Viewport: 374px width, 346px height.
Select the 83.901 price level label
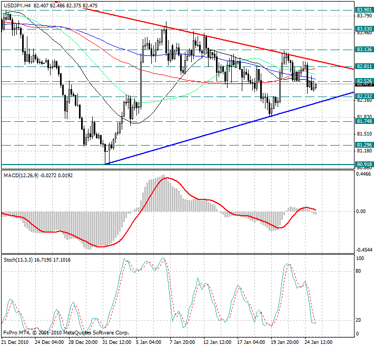pos(364,10)
